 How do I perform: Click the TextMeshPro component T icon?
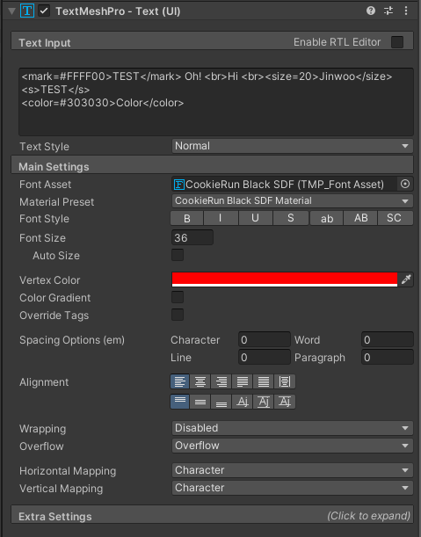(x=27, y=11)
